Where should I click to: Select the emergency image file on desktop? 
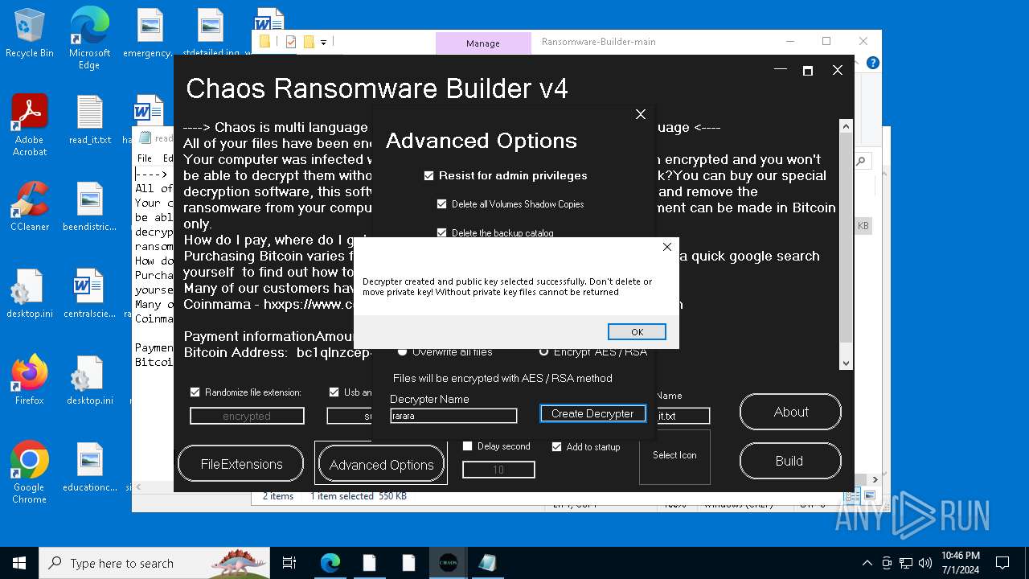click(x=150, y=33)
